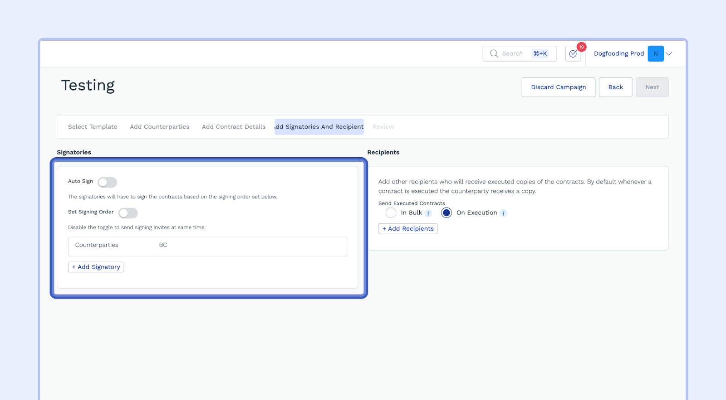Go to Select Template step
This screenshot has height=400, width=726.
pyautogui.click(x=93, y=127)
